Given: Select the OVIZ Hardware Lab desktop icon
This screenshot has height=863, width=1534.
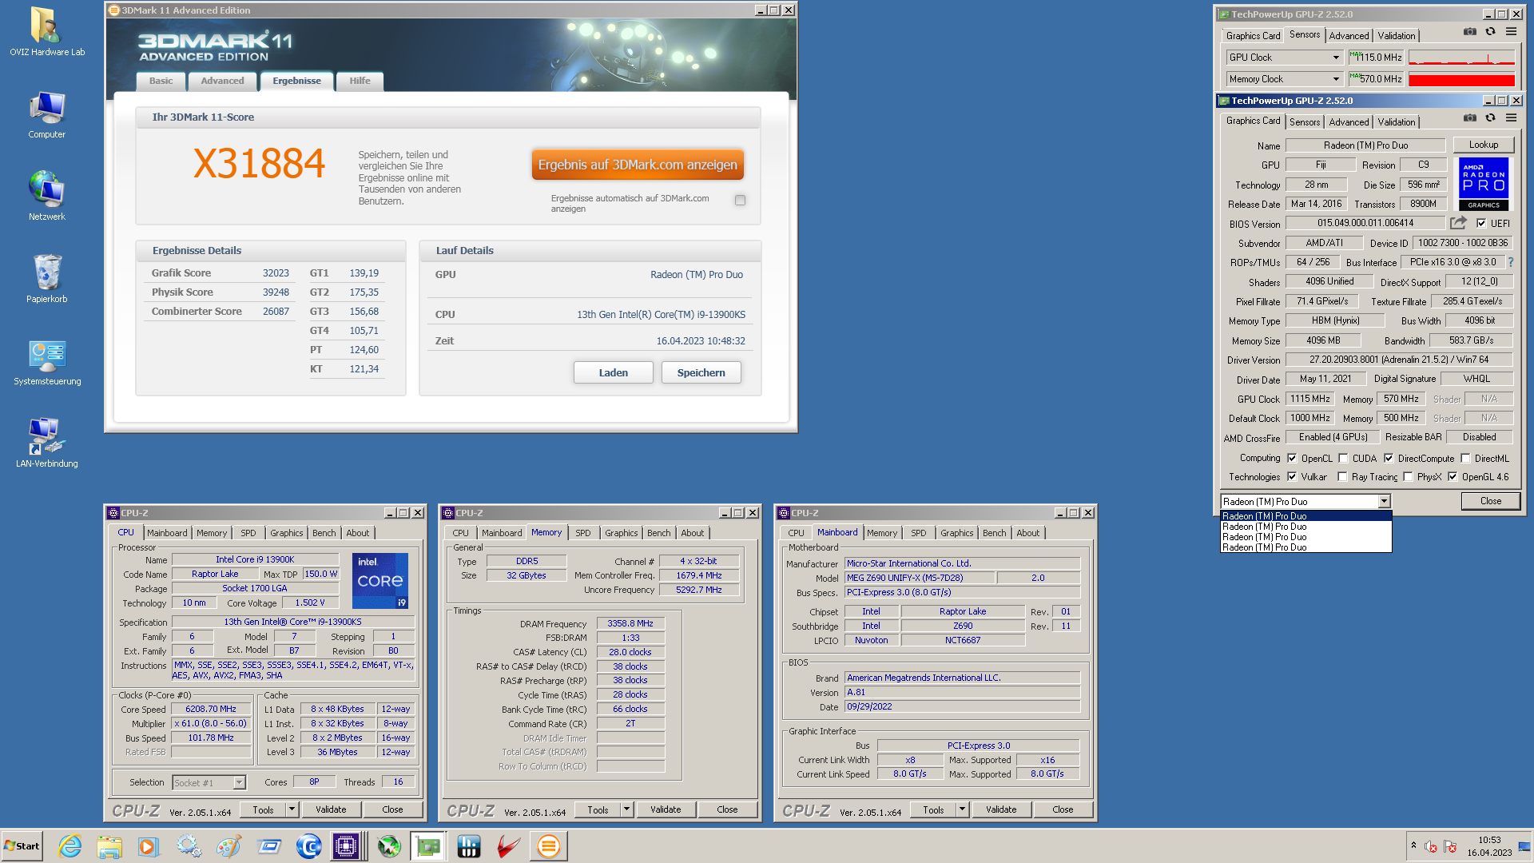Looking at the screenshot, I should click(47, 32).
